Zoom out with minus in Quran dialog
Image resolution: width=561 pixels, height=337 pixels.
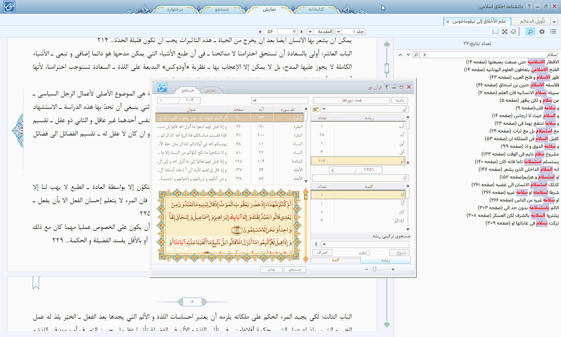(367, 269)
